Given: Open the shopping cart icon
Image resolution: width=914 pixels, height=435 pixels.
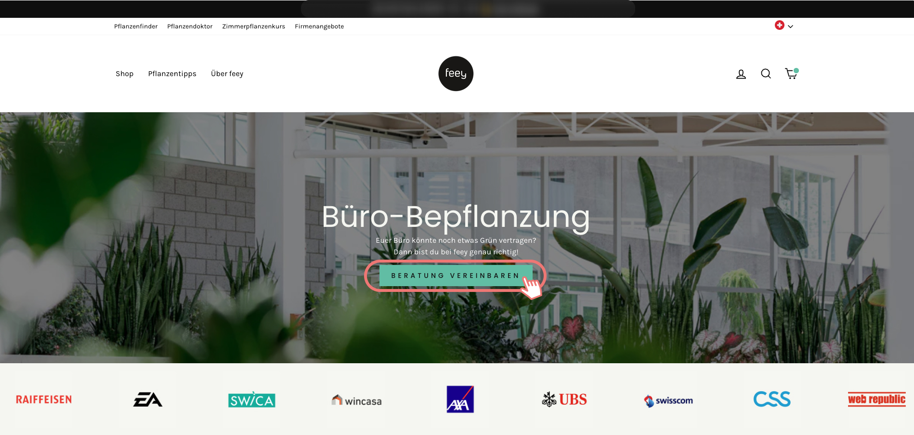Looking at the screenshot, I should click(791, 73).
